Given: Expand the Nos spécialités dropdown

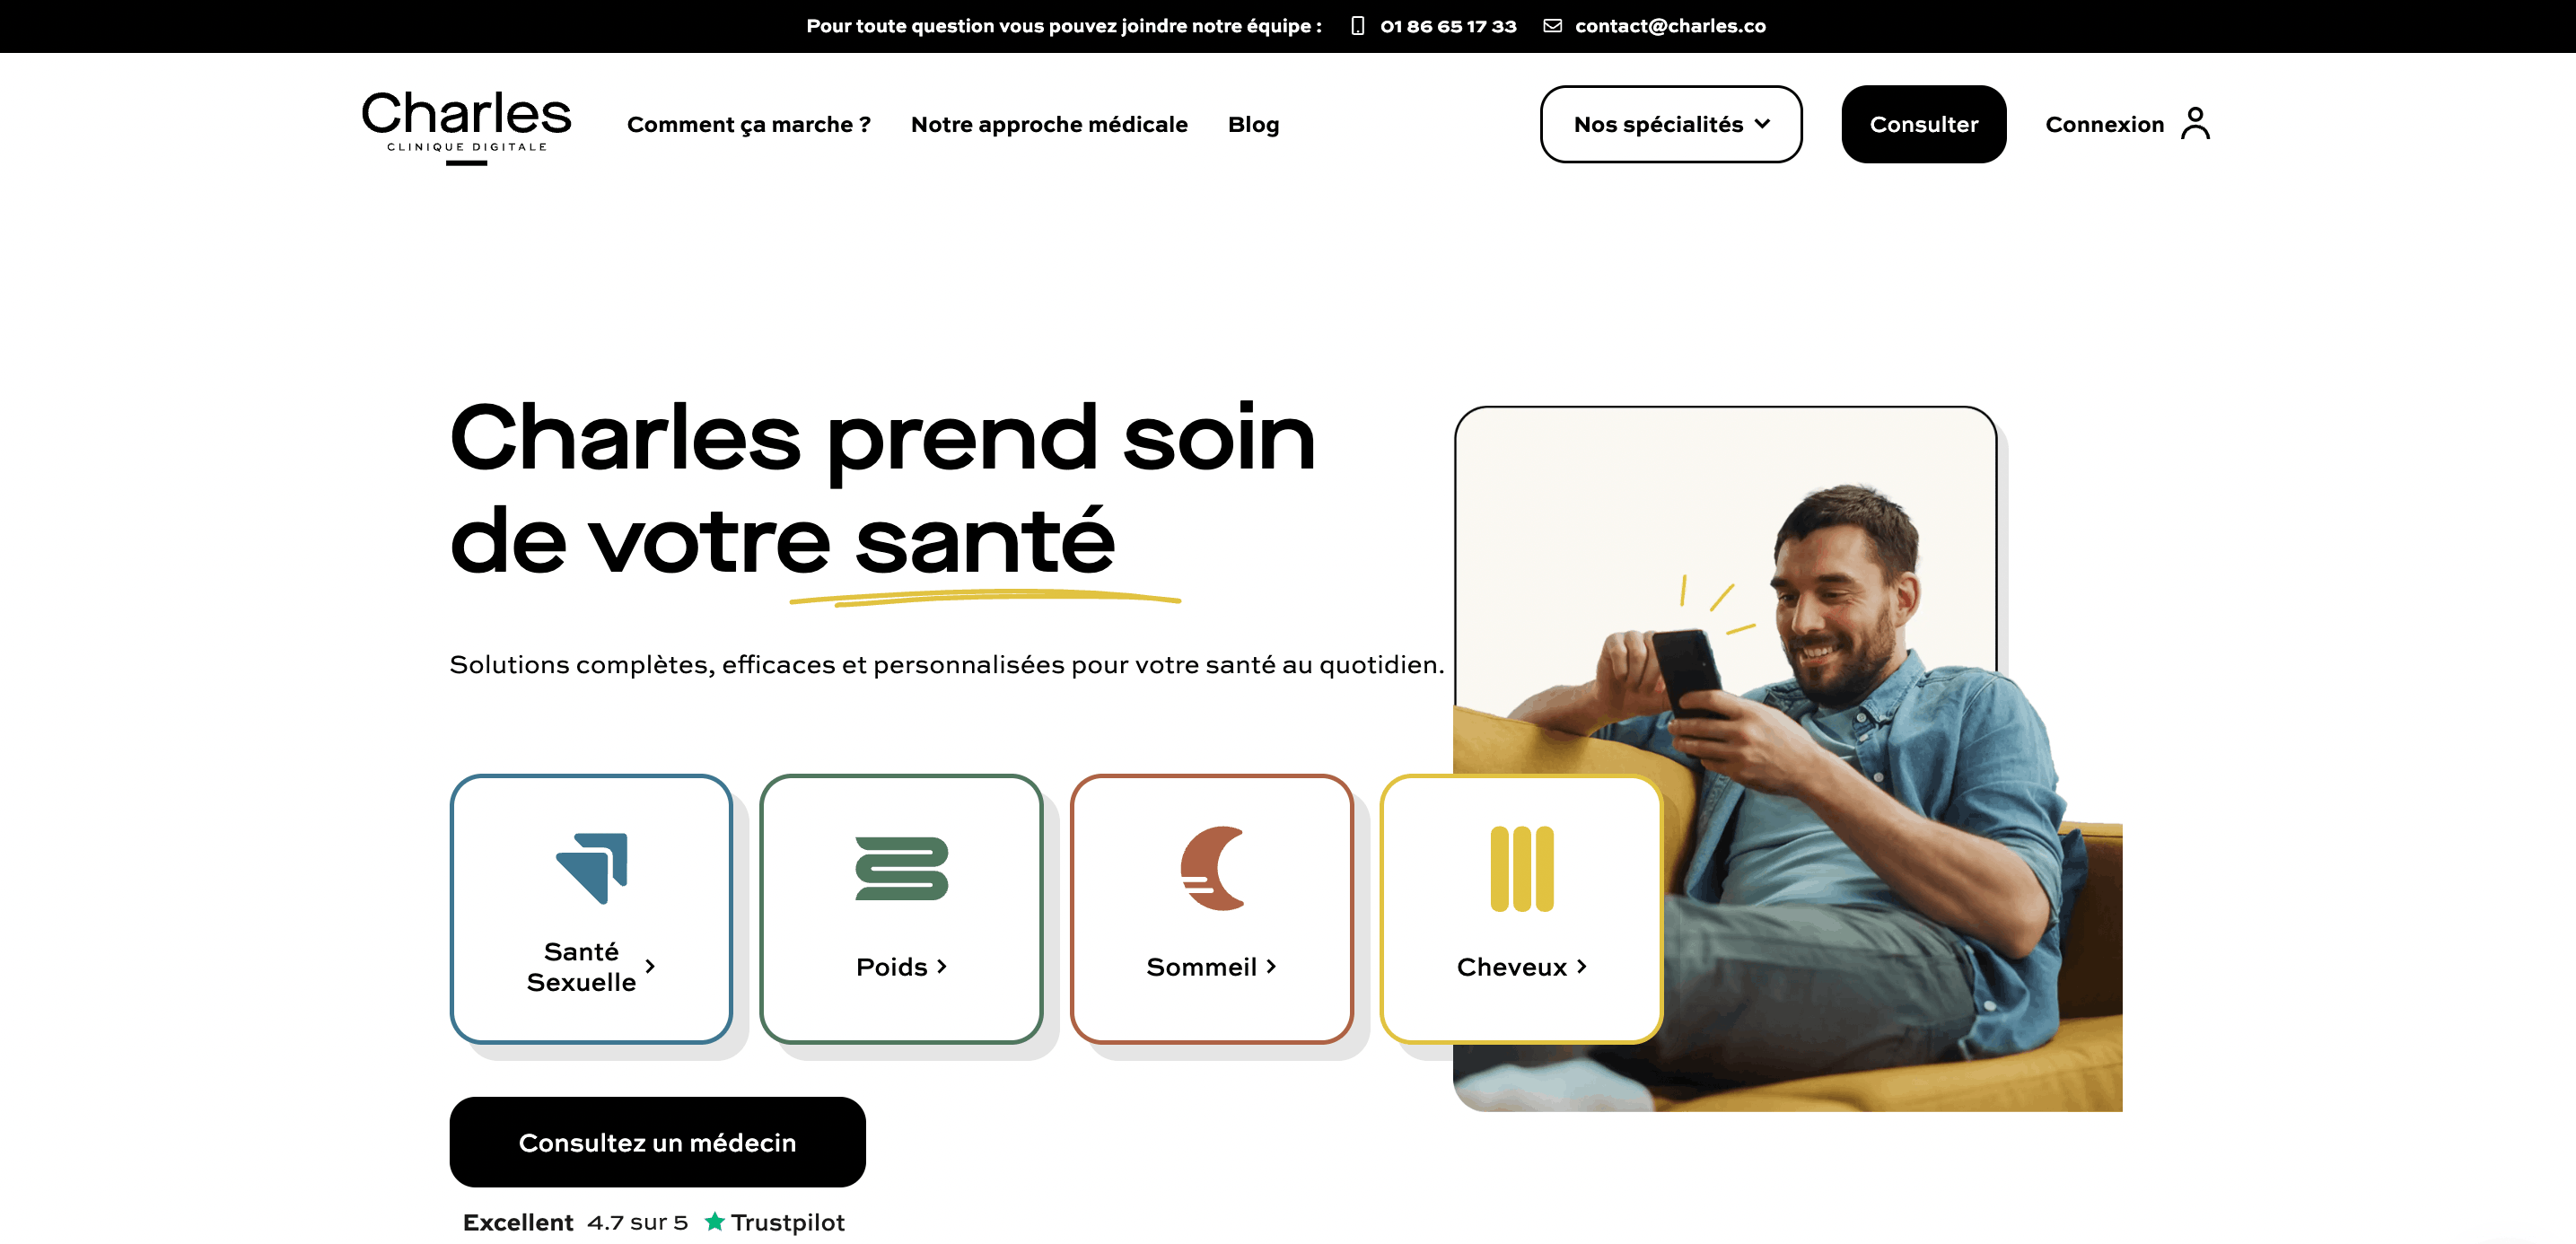Looking at the screenshot, I should 1671,124.
